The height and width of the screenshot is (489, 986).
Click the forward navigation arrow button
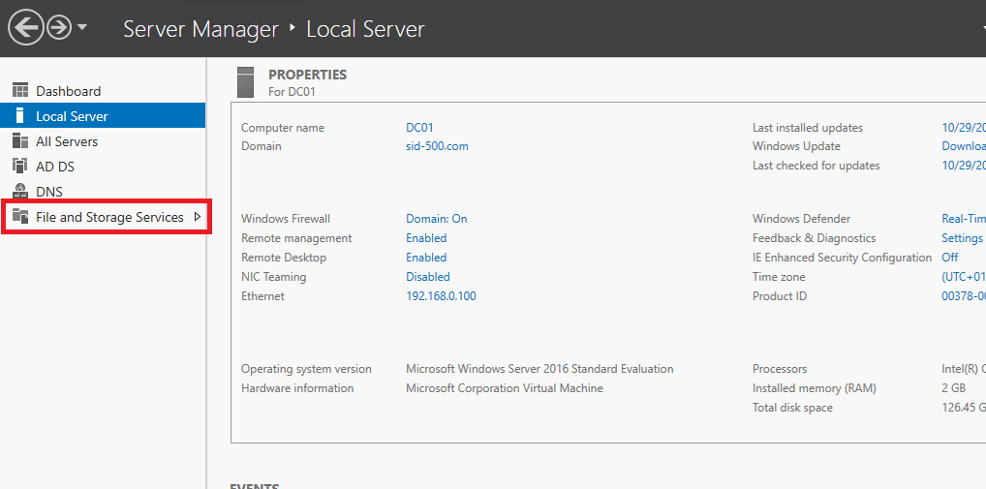(x=59, y=28)
